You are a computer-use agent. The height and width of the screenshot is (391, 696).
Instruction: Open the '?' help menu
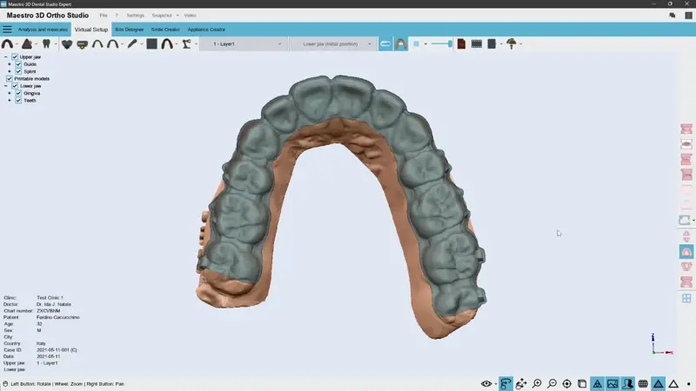(x=117, y=16)
